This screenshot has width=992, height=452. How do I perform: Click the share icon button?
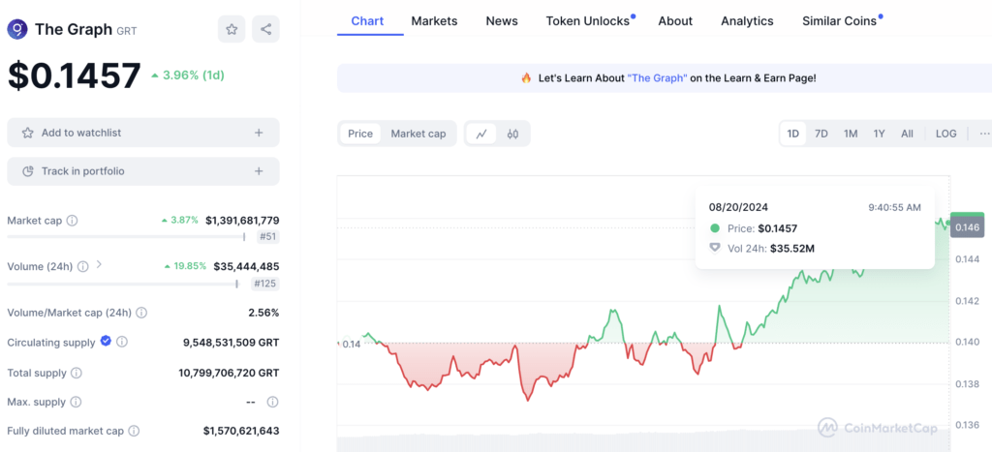click(x=265, y=29)
